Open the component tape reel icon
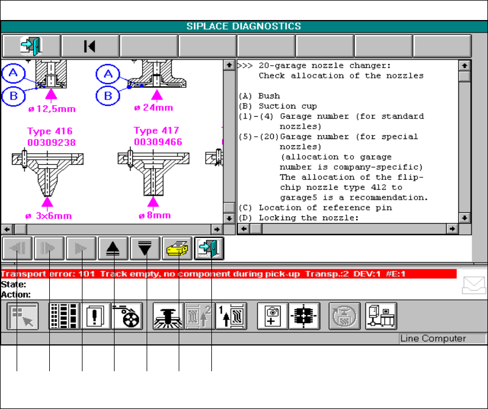 pyautogui.click(x=127, y=316)
